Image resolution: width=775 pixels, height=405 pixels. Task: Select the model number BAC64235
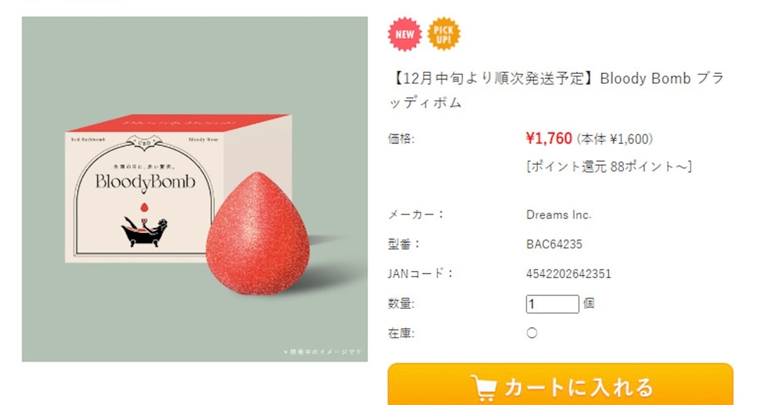coord(555,244)
